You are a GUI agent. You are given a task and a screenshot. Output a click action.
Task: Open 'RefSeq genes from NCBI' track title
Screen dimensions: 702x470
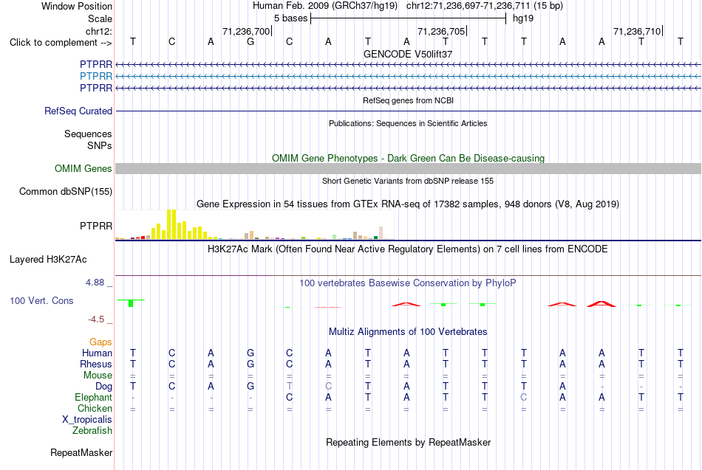[408, 100]
